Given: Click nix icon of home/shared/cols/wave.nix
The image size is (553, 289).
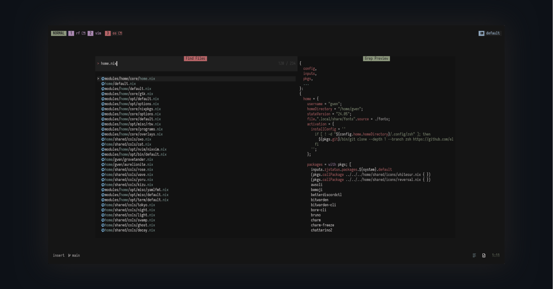Looking at the screenshot, I should 103,175.
